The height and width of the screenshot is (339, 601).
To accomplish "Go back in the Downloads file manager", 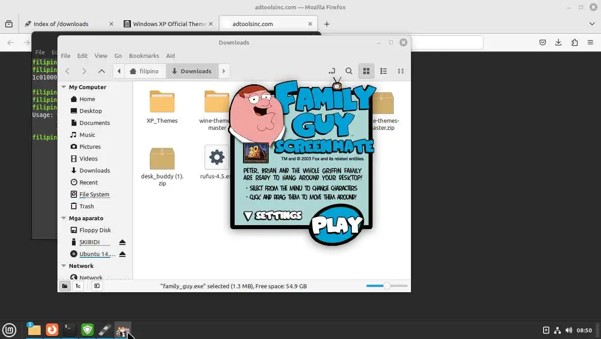I will coord(68,71).
